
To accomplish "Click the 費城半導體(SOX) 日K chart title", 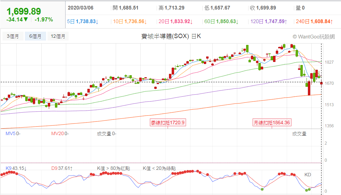I will [x=171, y=36].
